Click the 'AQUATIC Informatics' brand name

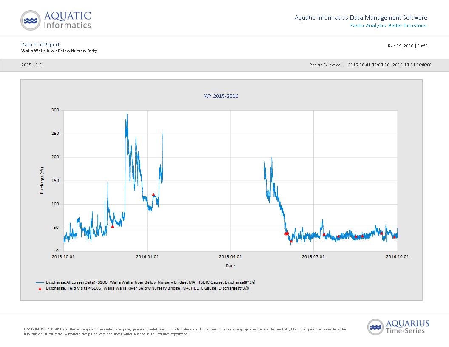68,20
